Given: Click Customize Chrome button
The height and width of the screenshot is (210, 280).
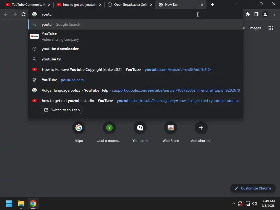Looking at the screenshot, I should point(253,188).
